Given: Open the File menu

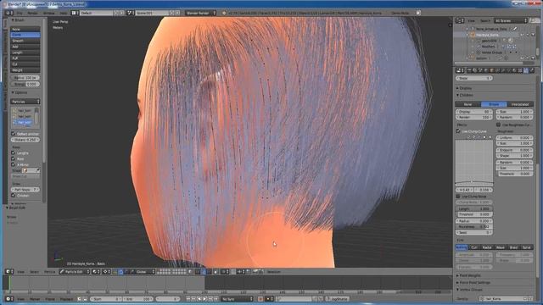Looking at the screenshot, I should click(20, 13).
